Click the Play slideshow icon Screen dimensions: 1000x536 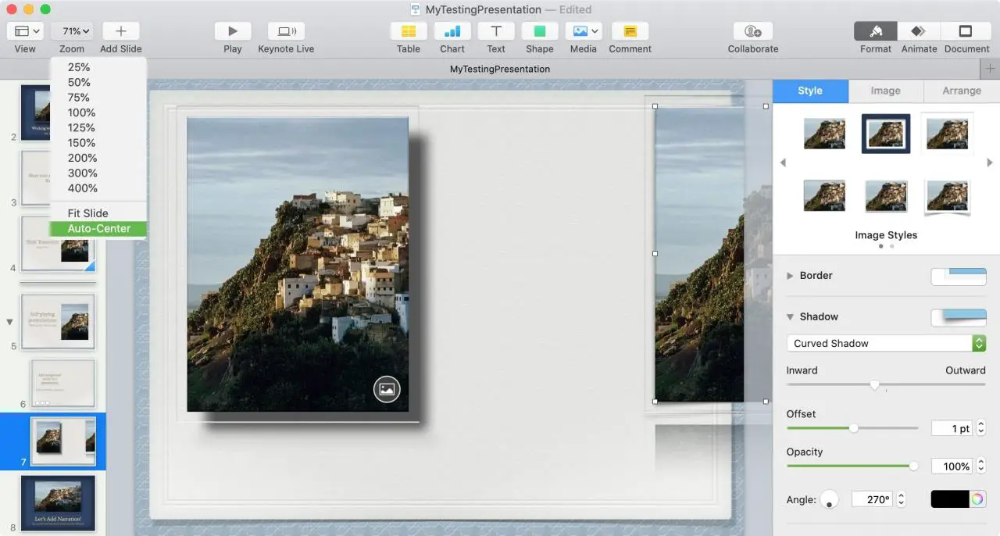[233, 31]
